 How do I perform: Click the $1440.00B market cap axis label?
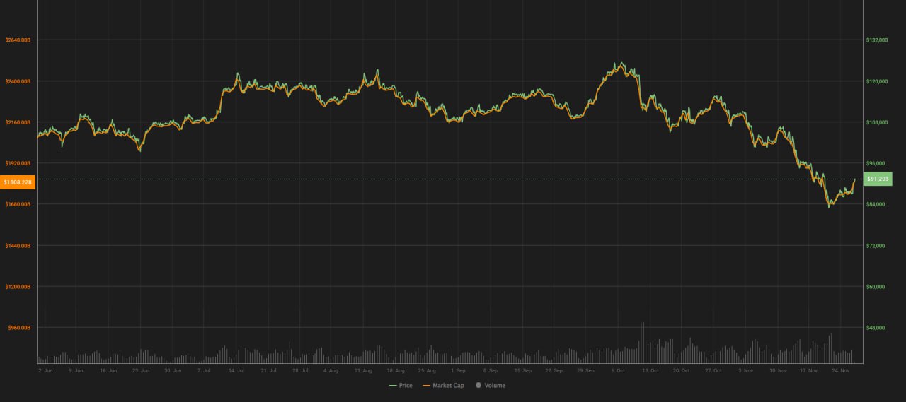pos(18,245)
